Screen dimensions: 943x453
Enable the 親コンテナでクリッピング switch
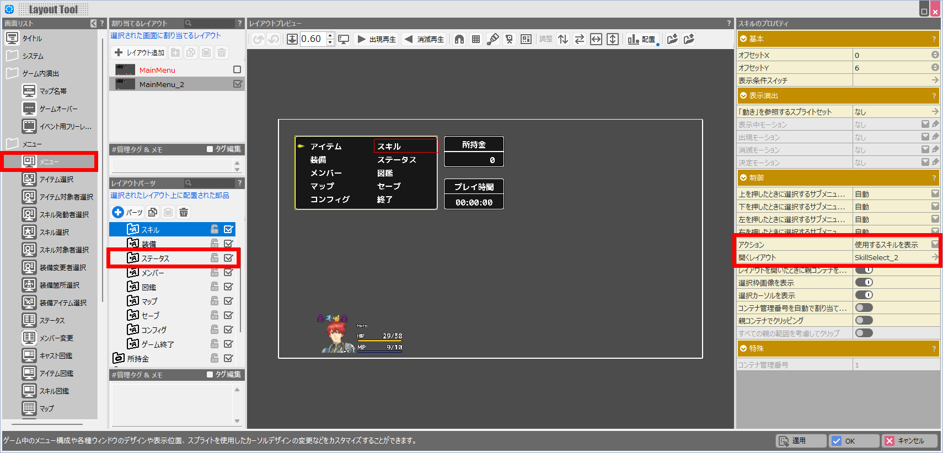[864, 320]
